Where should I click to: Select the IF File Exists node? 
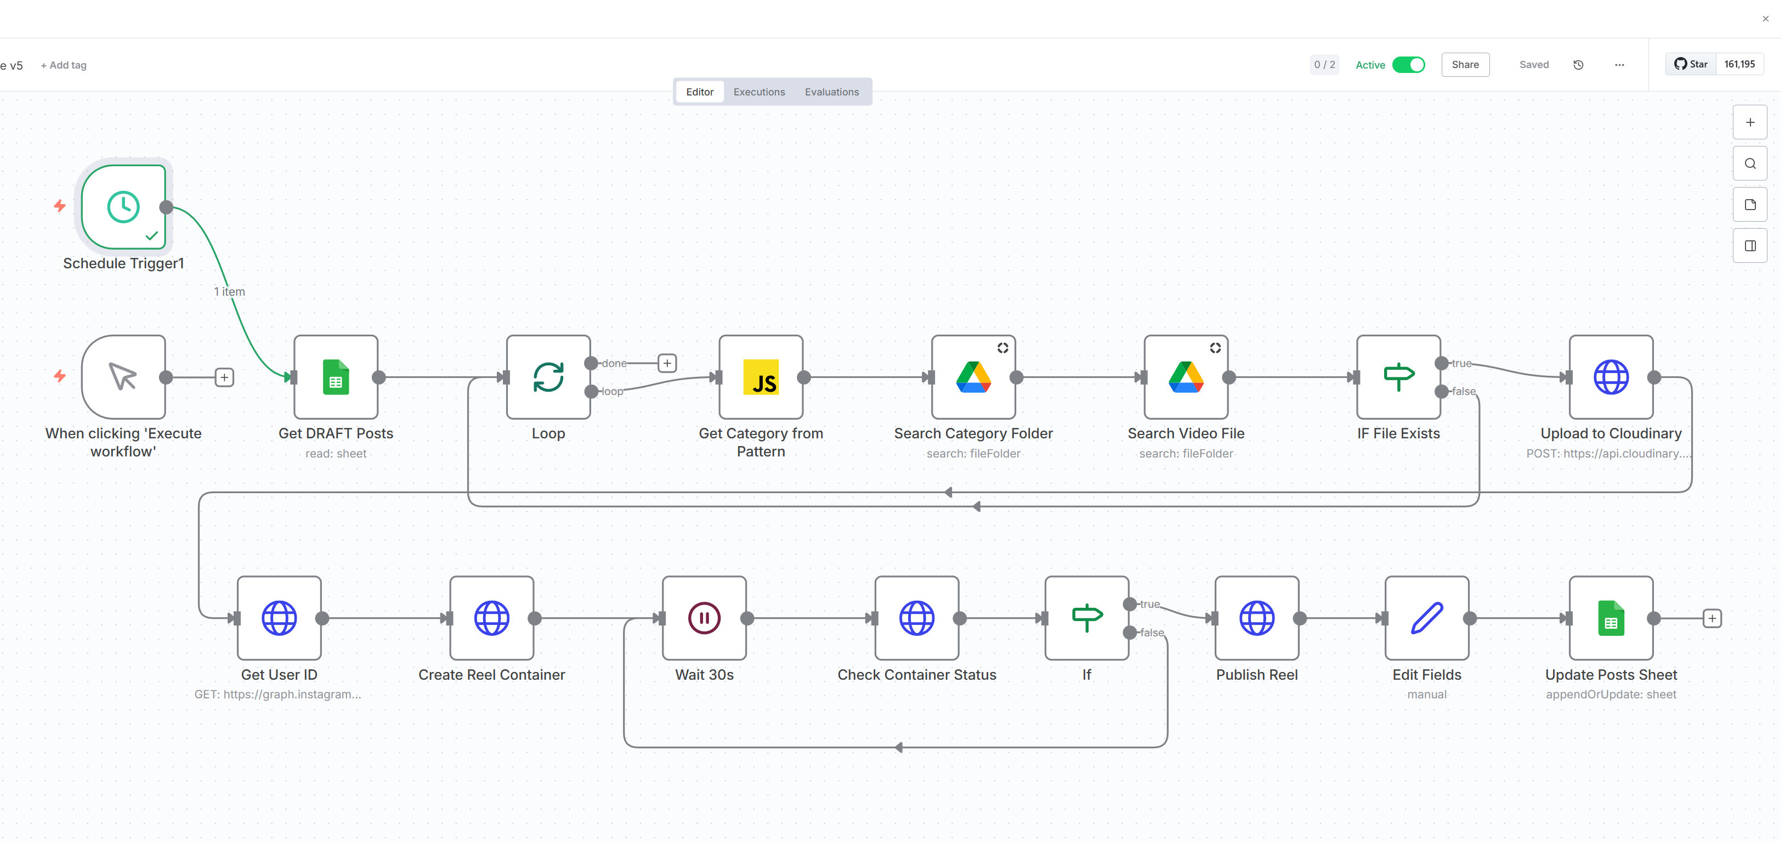pos(1398,377)
